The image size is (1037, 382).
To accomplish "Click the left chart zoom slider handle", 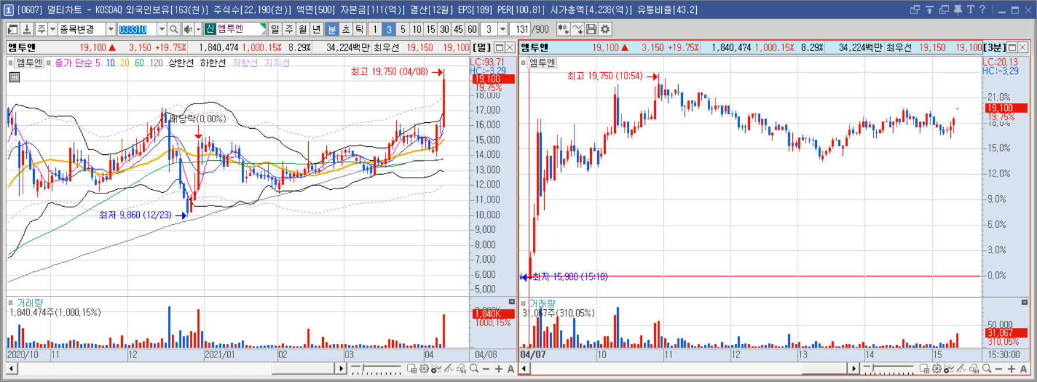I will [363, 368].
